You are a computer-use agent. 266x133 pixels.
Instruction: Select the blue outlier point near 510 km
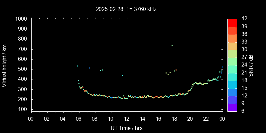(x=89, y=68)
